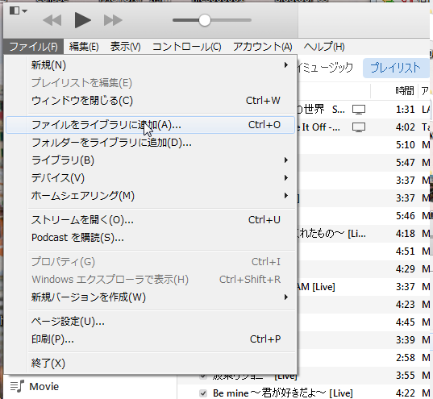Click the 4:51 duration cell

[x=405, y=251]
